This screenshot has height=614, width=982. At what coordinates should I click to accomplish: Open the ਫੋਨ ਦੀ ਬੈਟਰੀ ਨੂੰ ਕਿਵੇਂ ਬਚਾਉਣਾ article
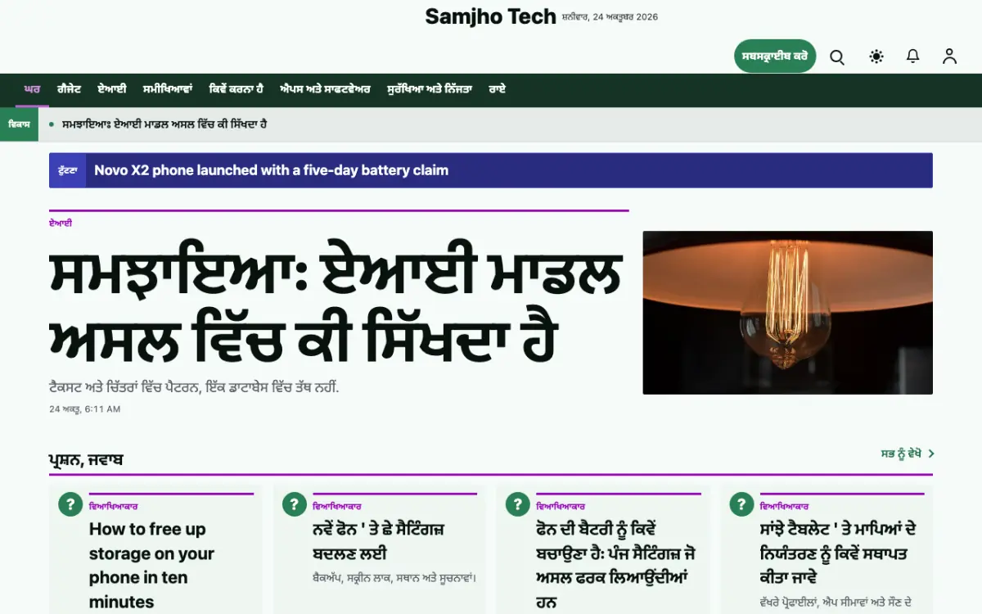click(616, 565)
